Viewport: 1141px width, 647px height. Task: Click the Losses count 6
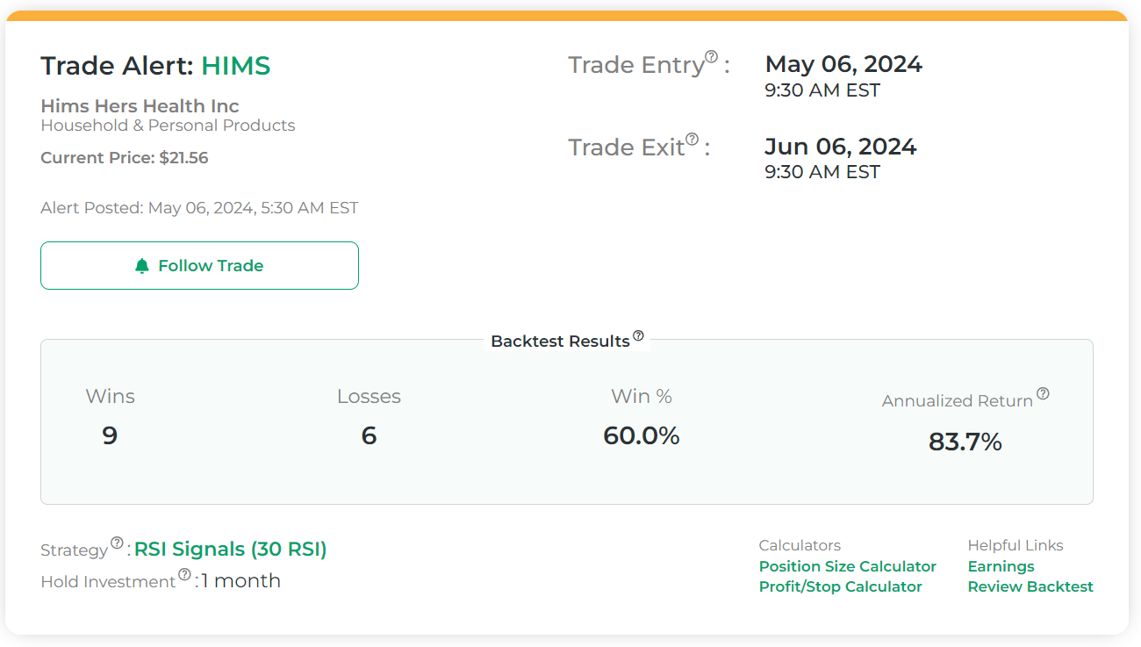coord(369,435)
